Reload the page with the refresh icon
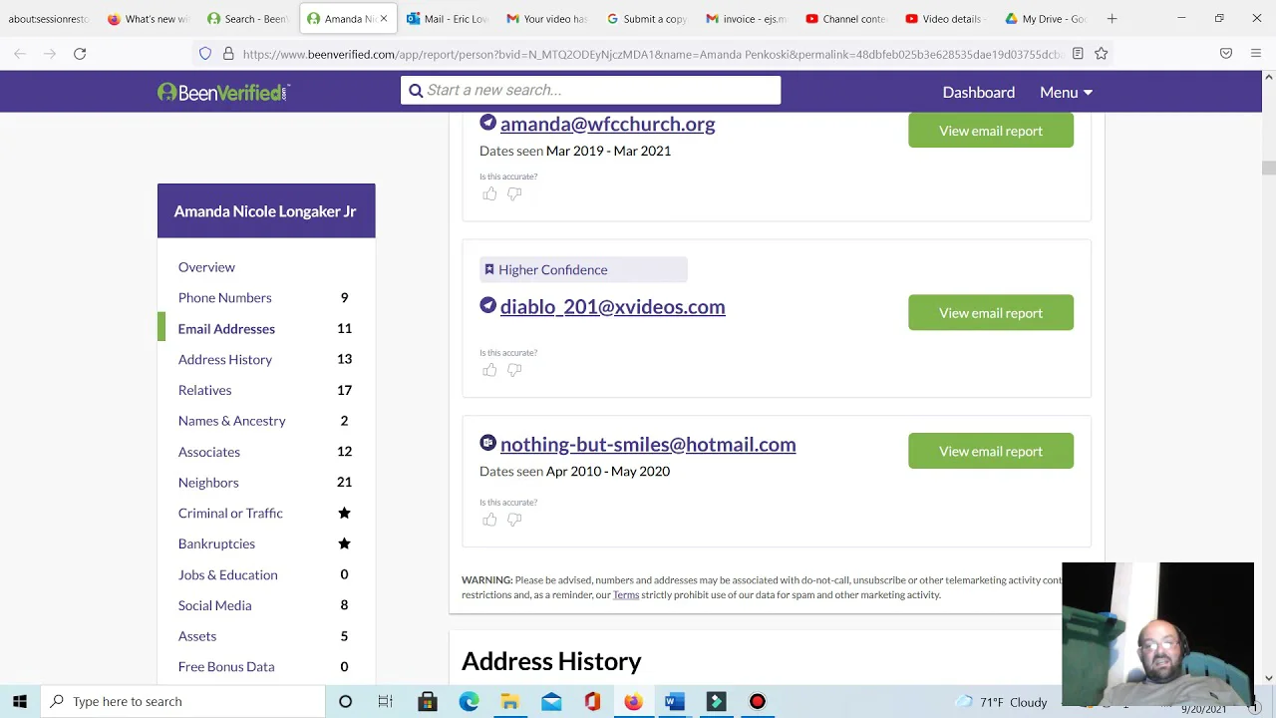1276x718 pixels. click(80, 54)
